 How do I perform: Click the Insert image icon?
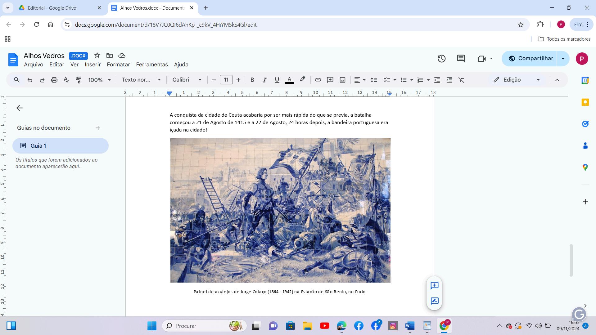tap(342, 80)
